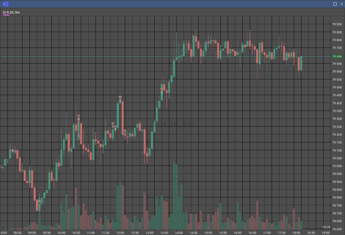Click the 79 000 price axis label
Viewport: 345px width, 235px height.
point(337,166)
